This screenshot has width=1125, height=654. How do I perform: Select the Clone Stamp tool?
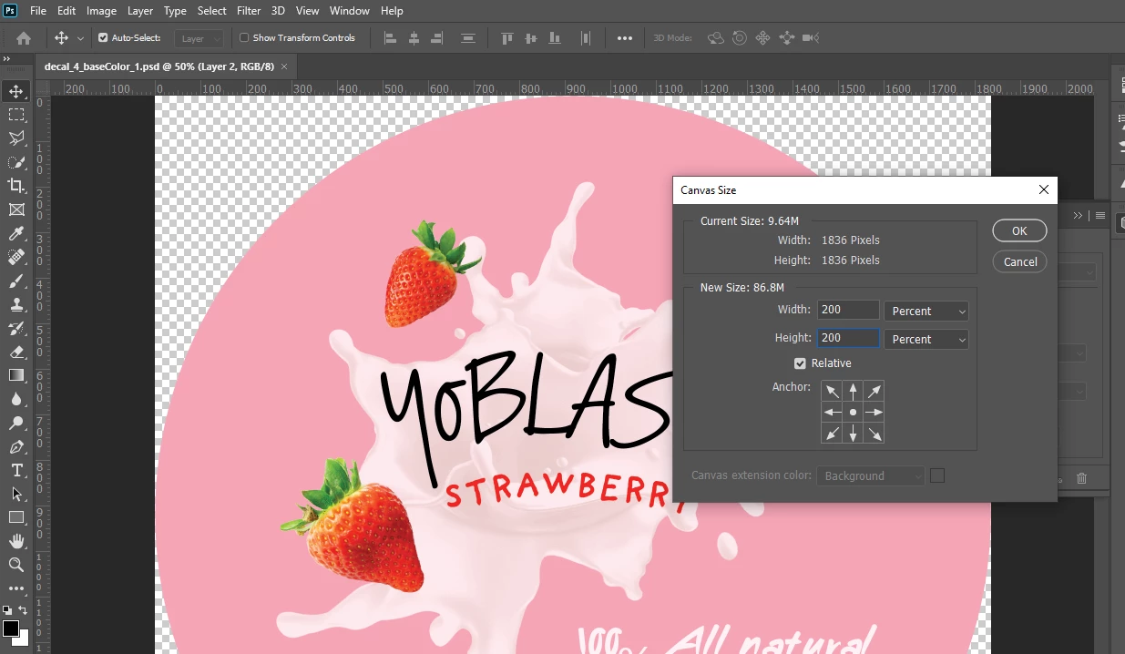coord(16,305)
